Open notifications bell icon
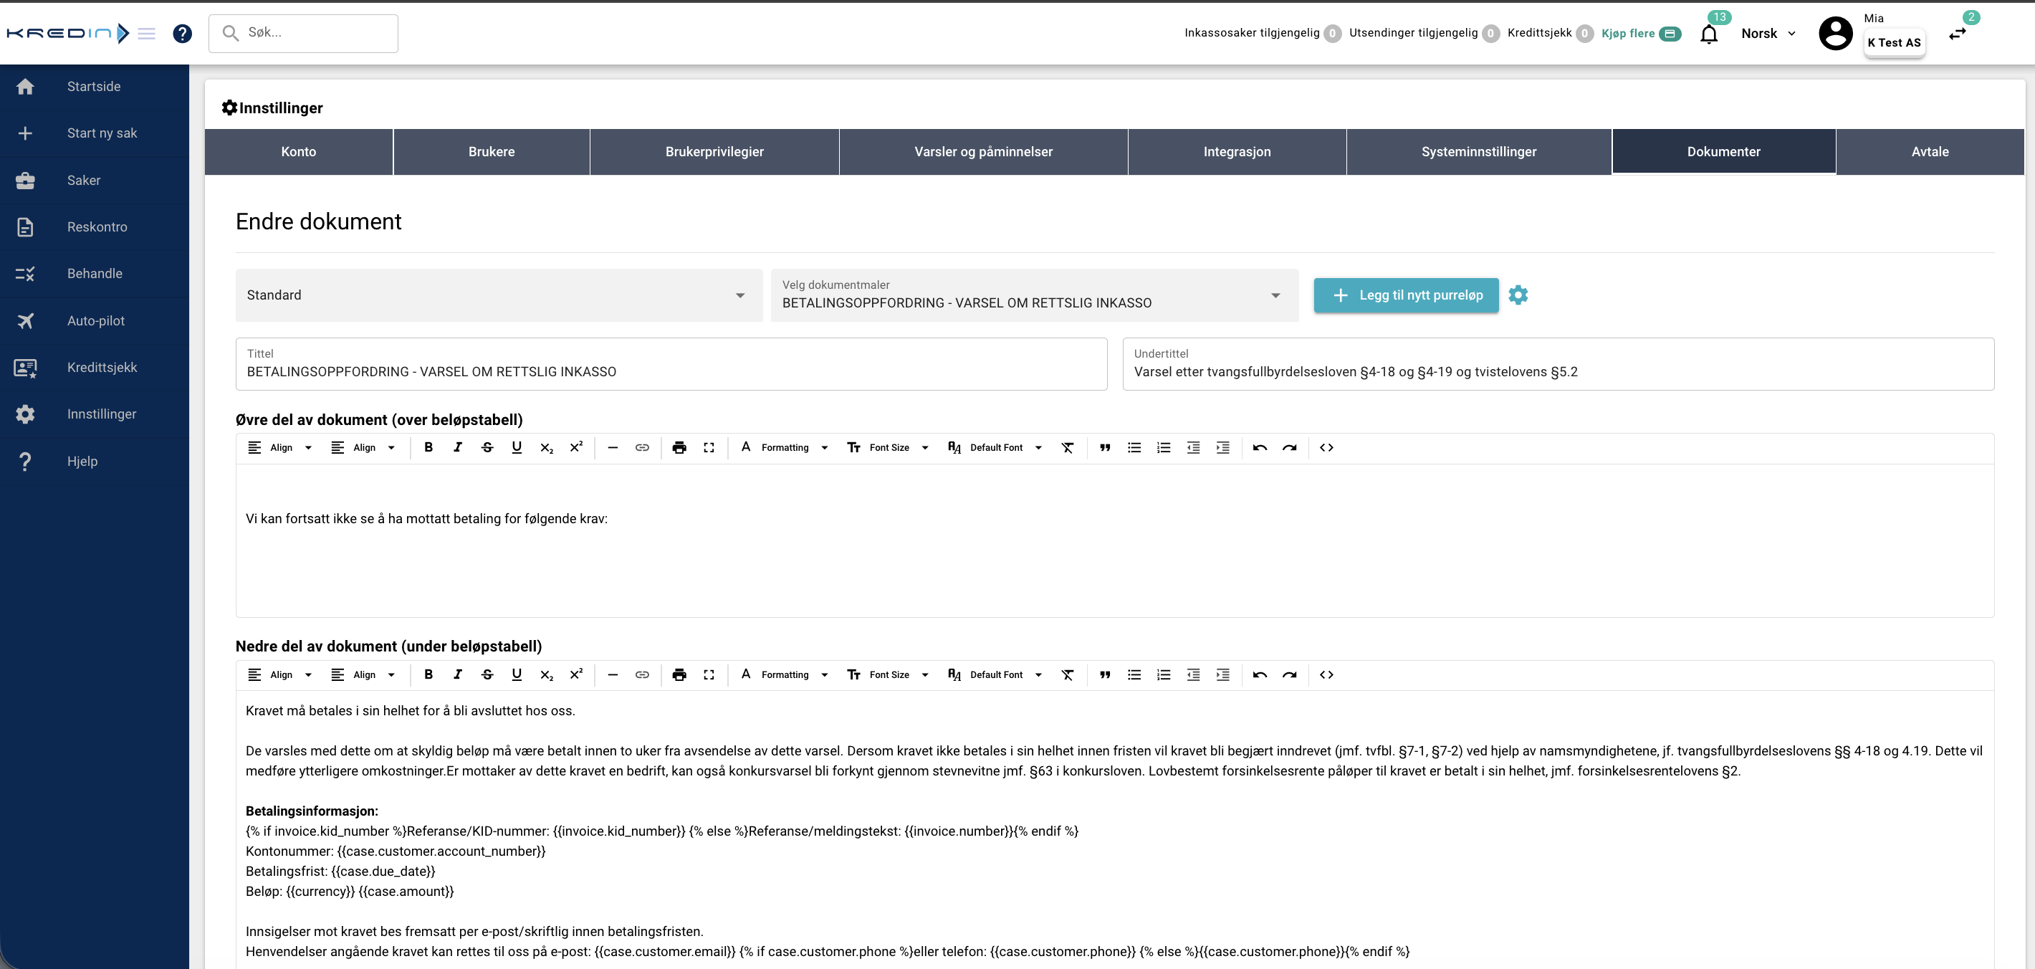 pos(1709,34)
